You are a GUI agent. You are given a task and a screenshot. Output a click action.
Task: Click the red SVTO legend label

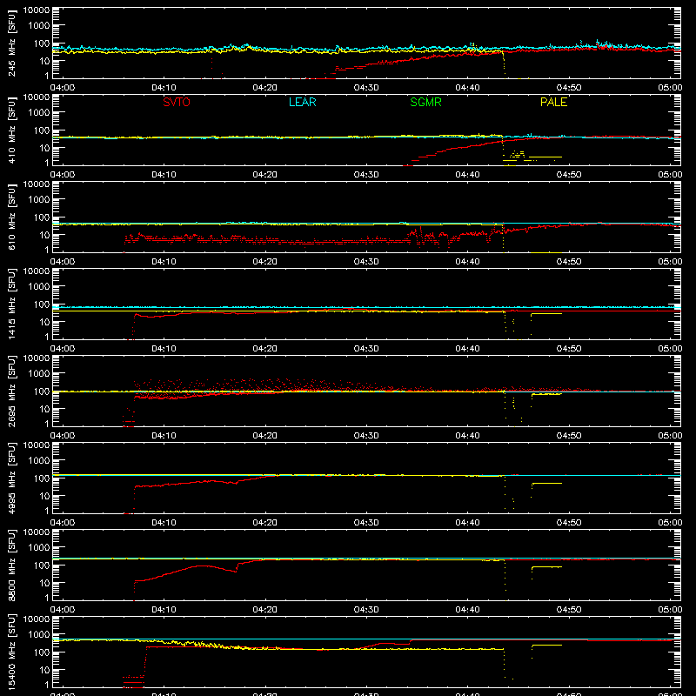177,102
